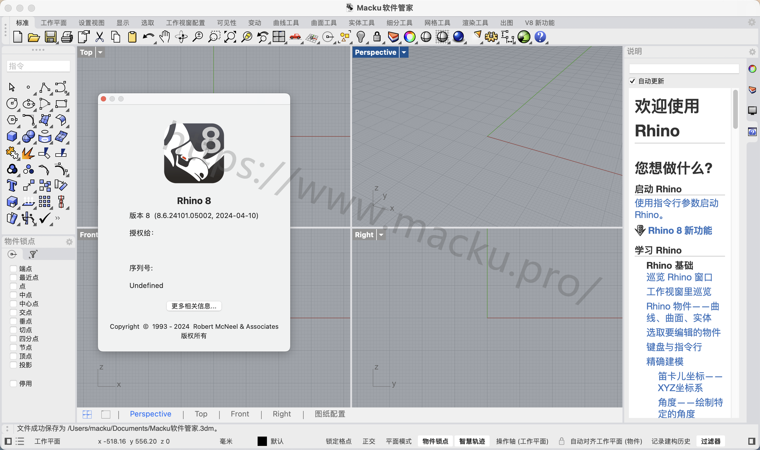This screenshot has width=760, height=450.
Task: Open the 说明 panel gear menu
Action: click(x=752, y=52)
